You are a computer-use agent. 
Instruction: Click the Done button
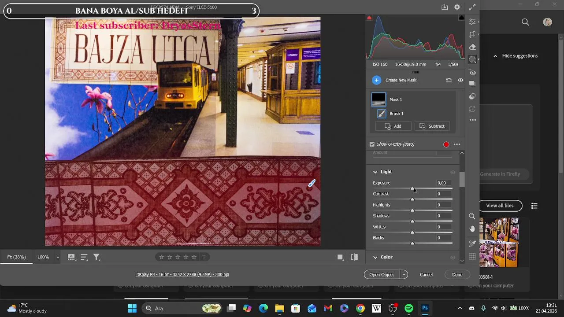457,275
